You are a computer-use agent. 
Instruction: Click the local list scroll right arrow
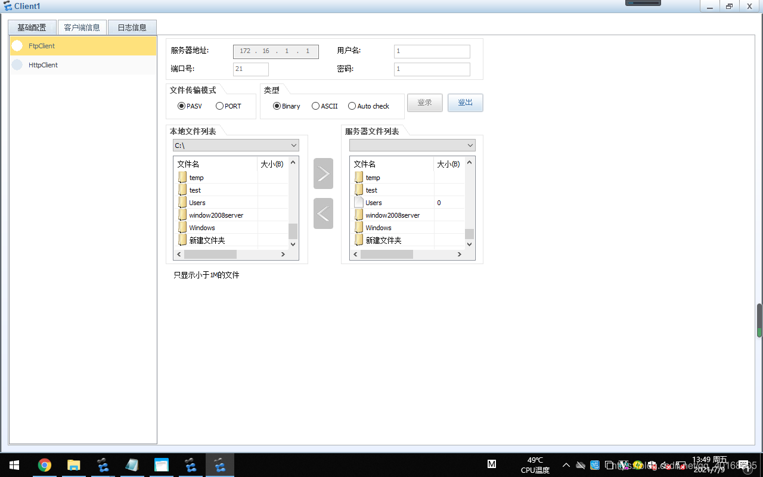coord(283,254)
